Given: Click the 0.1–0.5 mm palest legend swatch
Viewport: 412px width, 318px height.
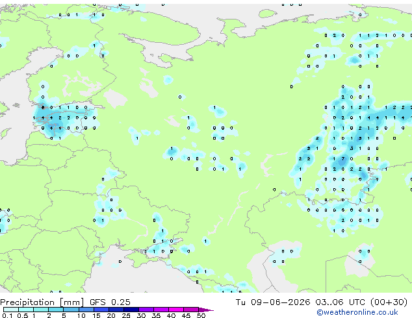Looking at the screenshot, I should click(11, 310).
